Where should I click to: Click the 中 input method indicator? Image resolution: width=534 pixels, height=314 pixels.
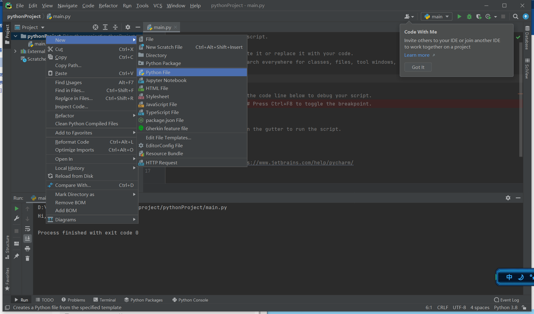509,277
